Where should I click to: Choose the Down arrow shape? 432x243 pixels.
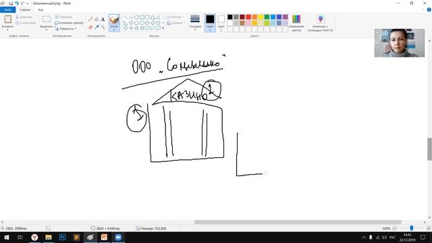(126, 28)
